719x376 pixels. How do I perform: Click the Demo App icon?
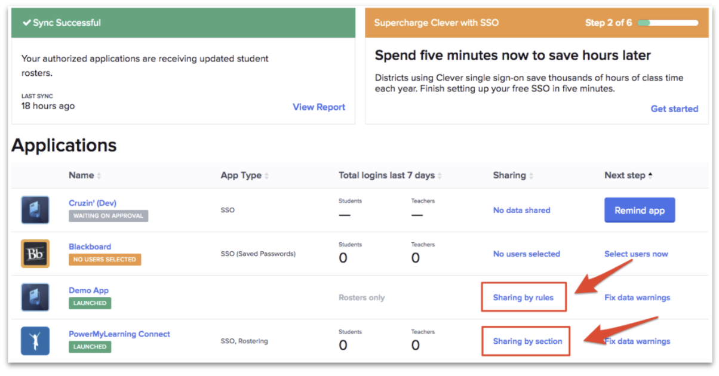click(x=35, y=297)
